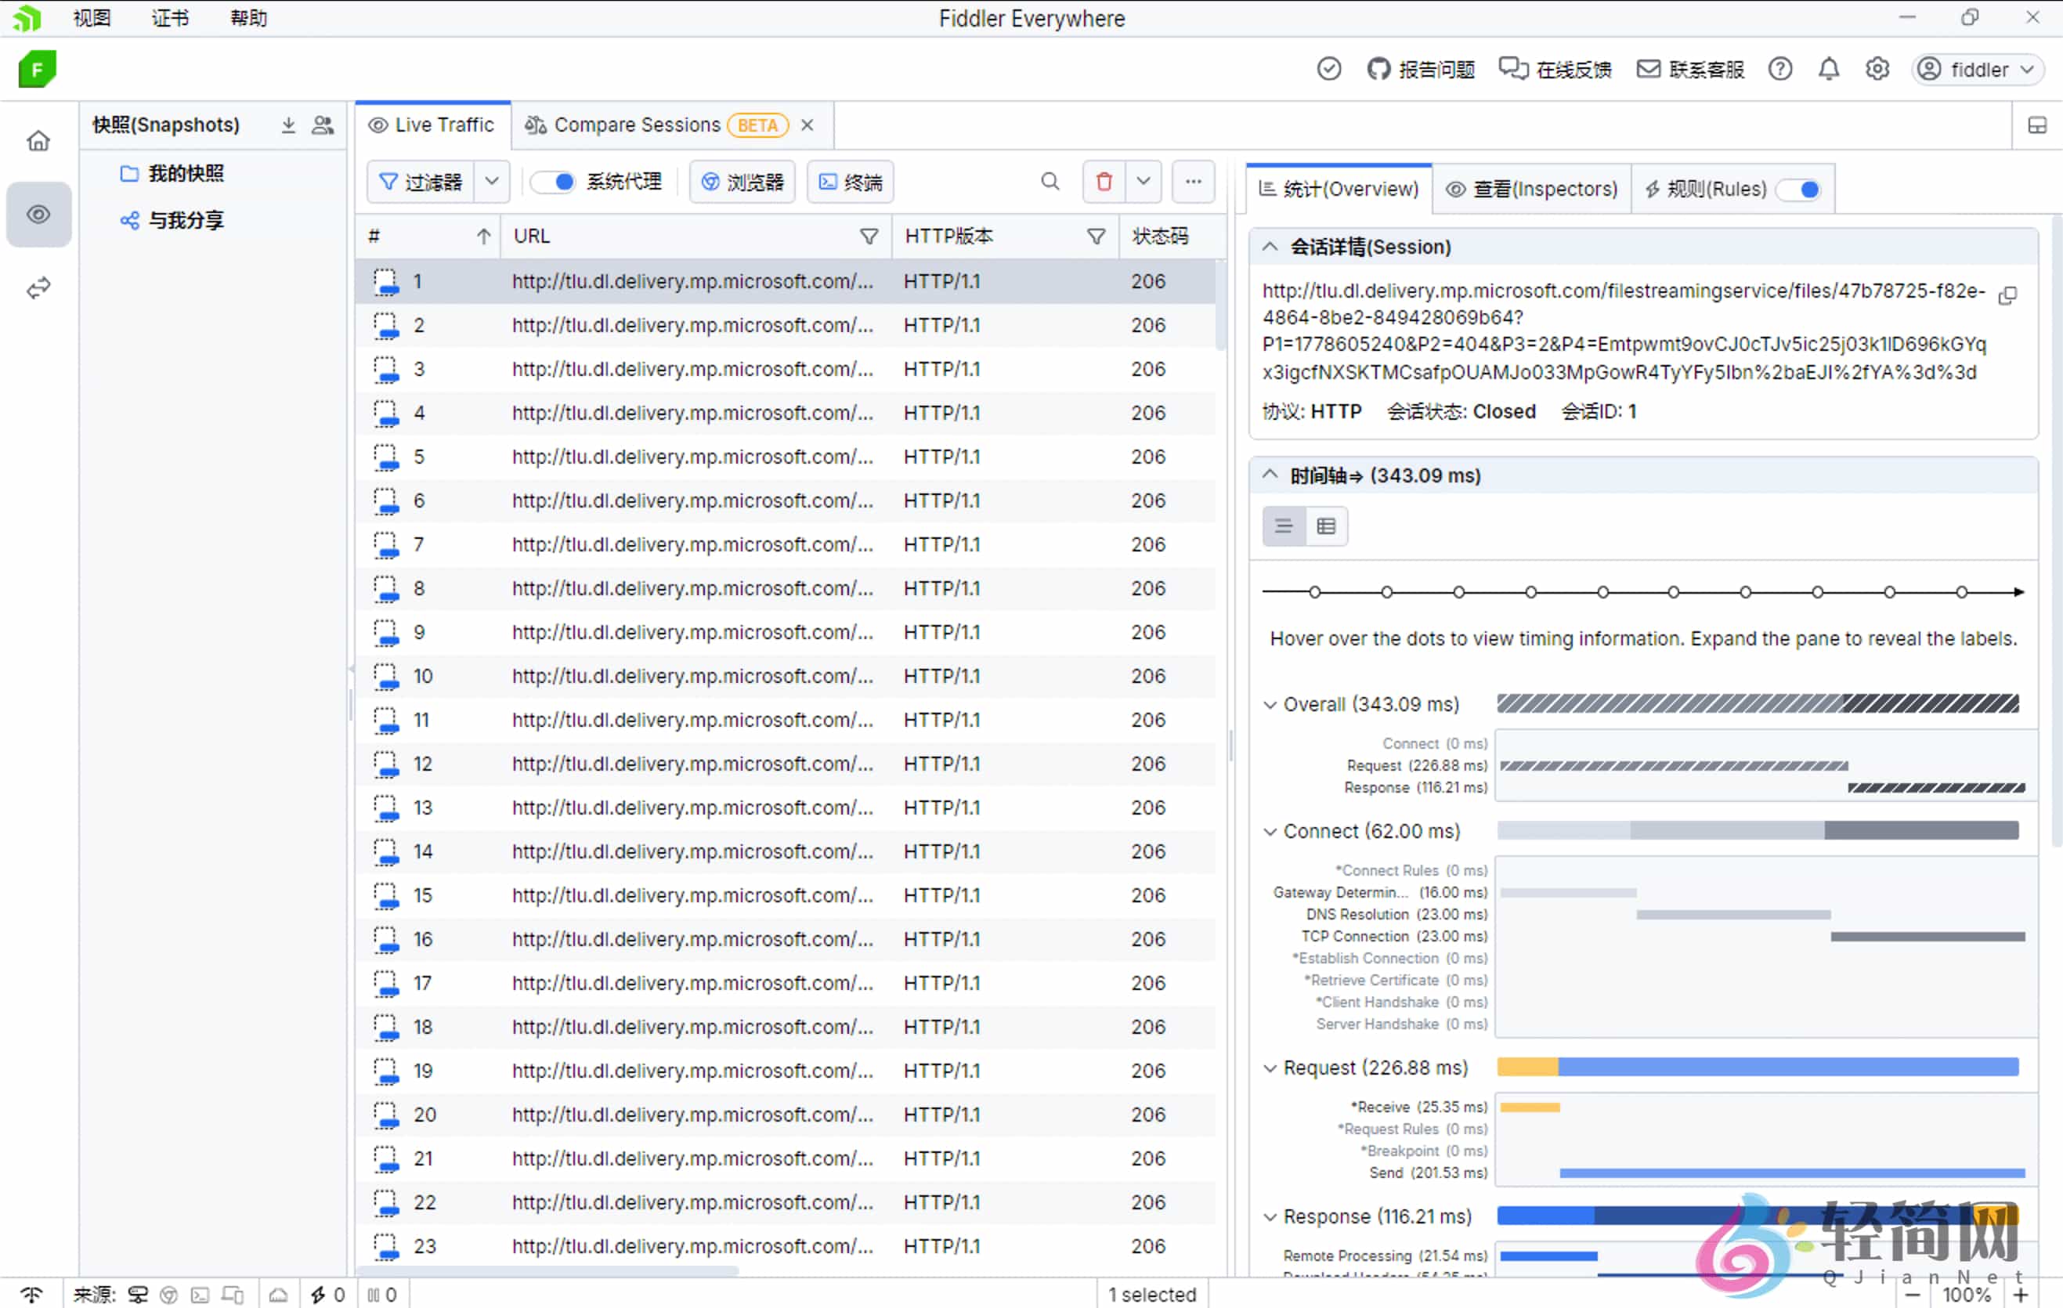The width and height of the screenshot is (2063, 1308).
Task: Switch timeline to list view icon
Action: pyautogui.click(x=1284, y=526)
